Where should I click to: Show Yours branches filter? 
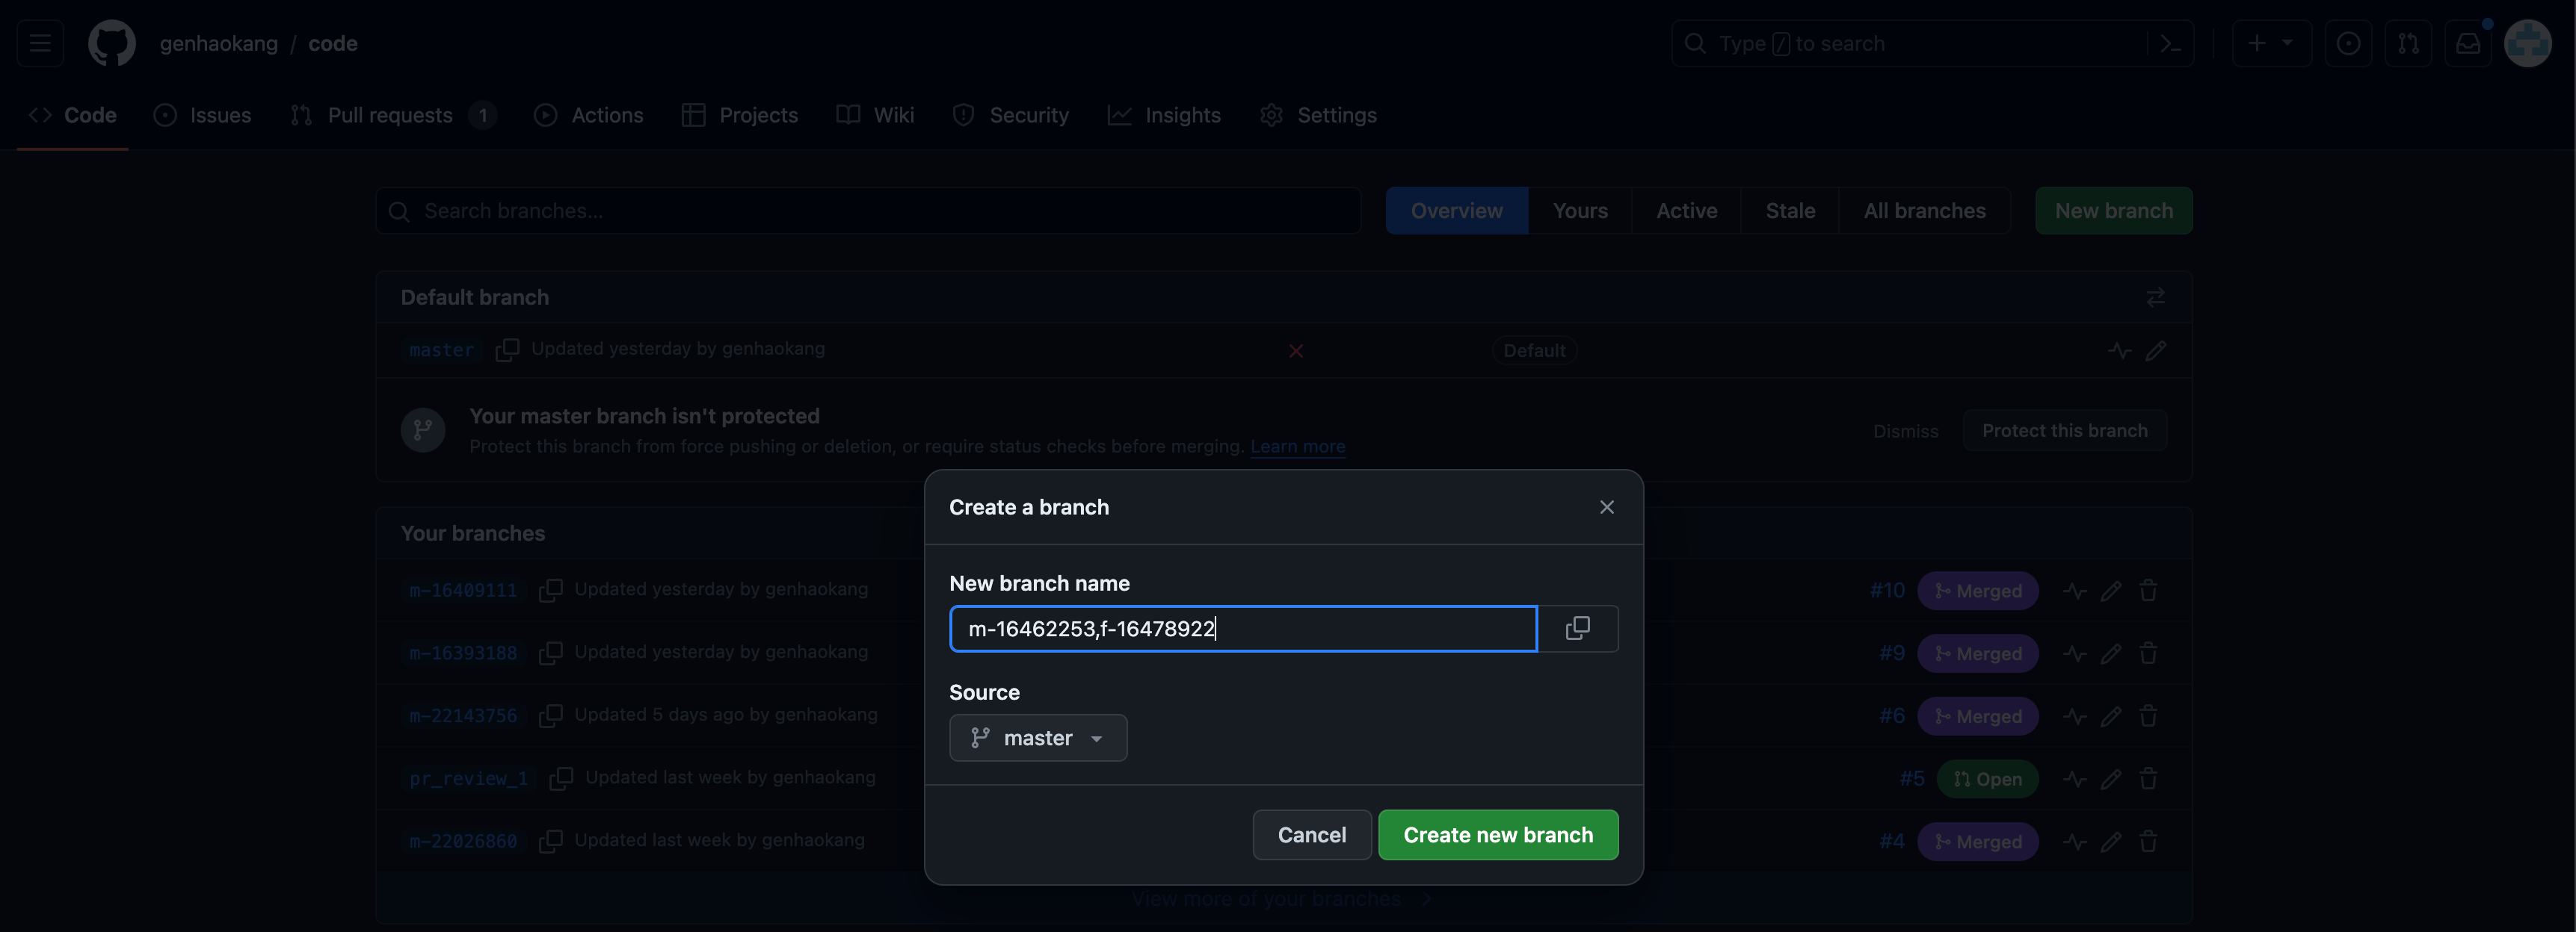(1580, 211)
